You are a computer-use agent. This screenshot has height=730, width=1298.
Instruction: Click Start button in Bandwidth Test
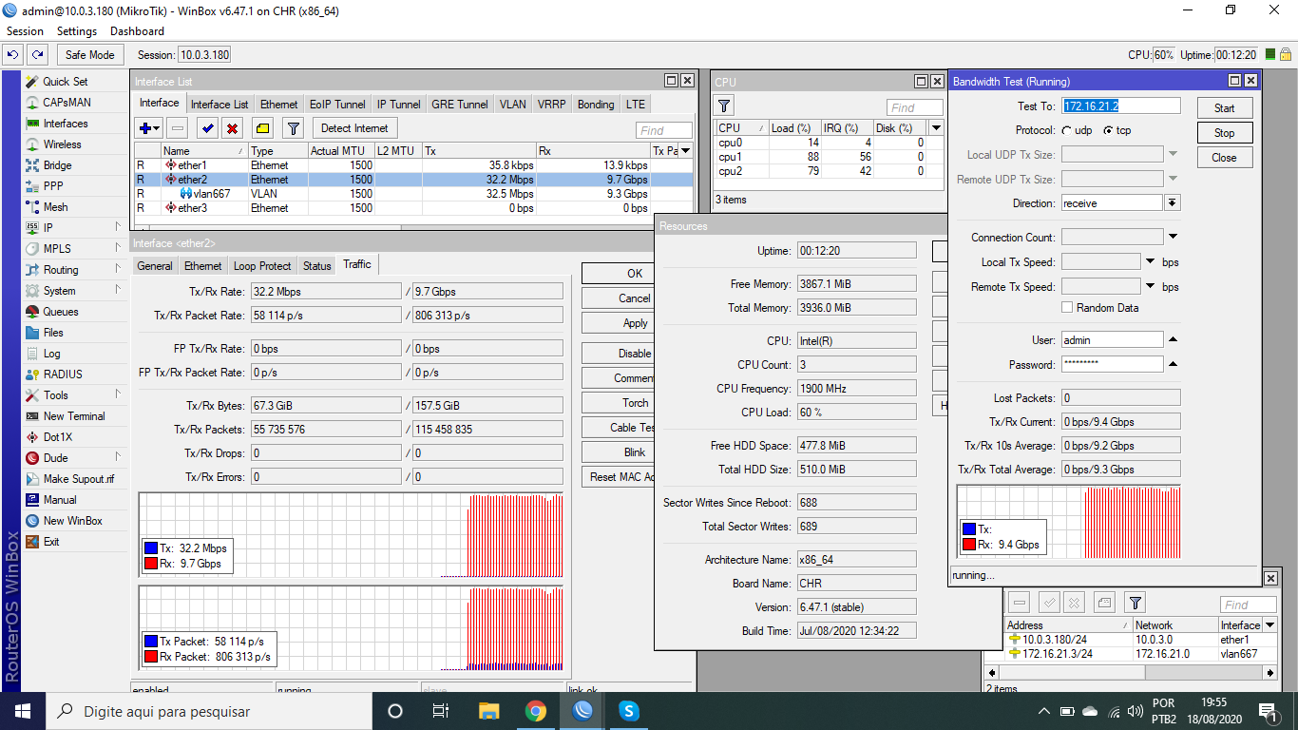click(x=1225, y=107)
